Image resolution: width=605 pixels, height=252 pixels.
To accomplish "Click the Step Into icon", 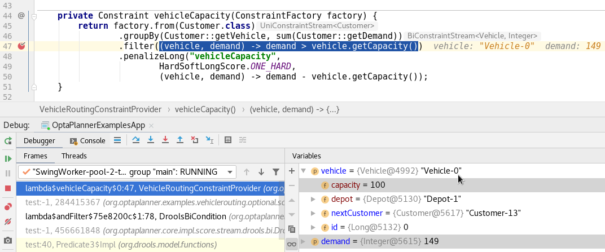I will click(x=151, y=140).
